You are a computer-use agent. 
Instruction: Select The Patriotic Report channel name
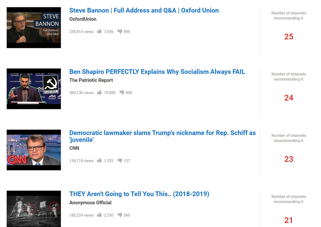pyautogui.click(x=91, y=80)
